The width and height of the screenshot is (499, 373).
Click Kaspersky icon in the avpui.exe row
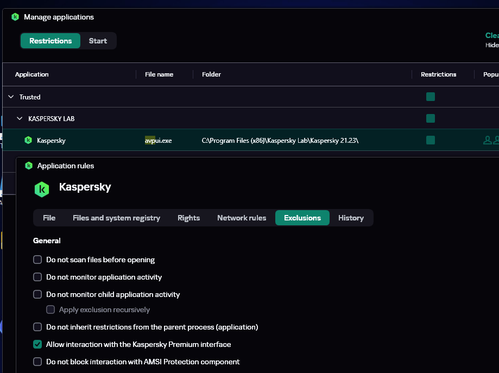(x=28, y=141)
